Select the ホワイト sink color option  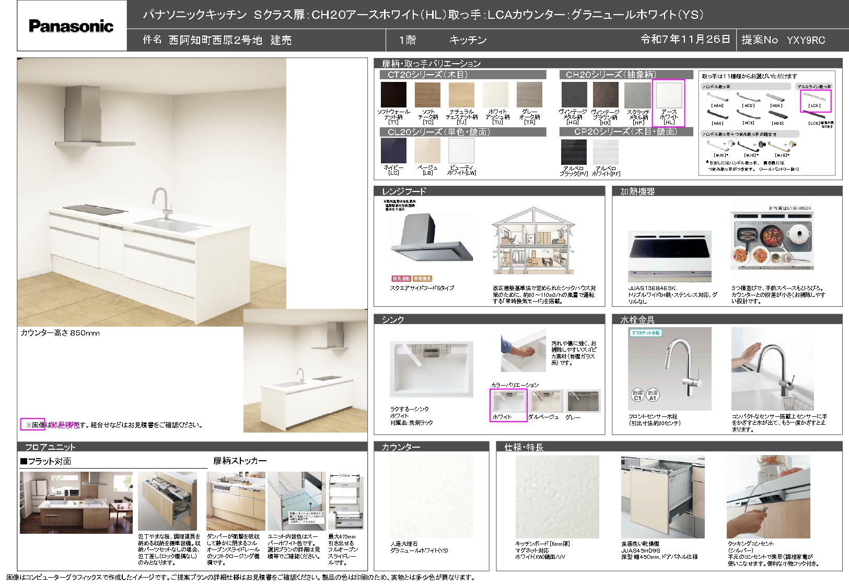point(508,402)
